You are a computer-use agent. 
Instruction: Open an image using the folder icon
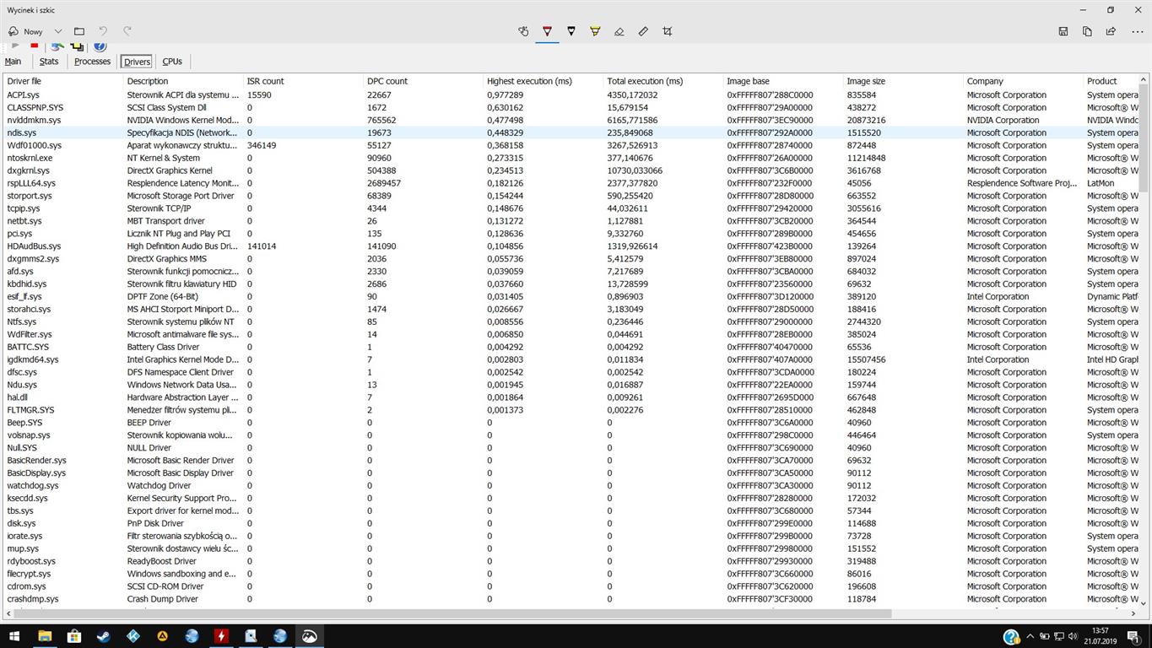coord(78,30)
